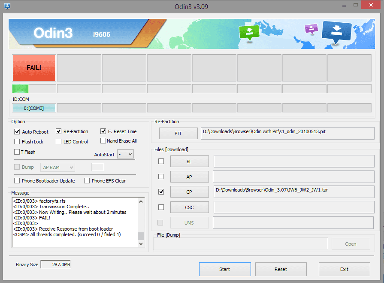Click the CSC file button
The height and width of the screenshot is (283, 384).
click(190, 207)
